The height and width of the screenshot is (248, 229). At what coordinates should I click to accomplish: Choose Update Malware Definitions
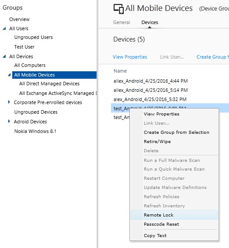[174, 188]
